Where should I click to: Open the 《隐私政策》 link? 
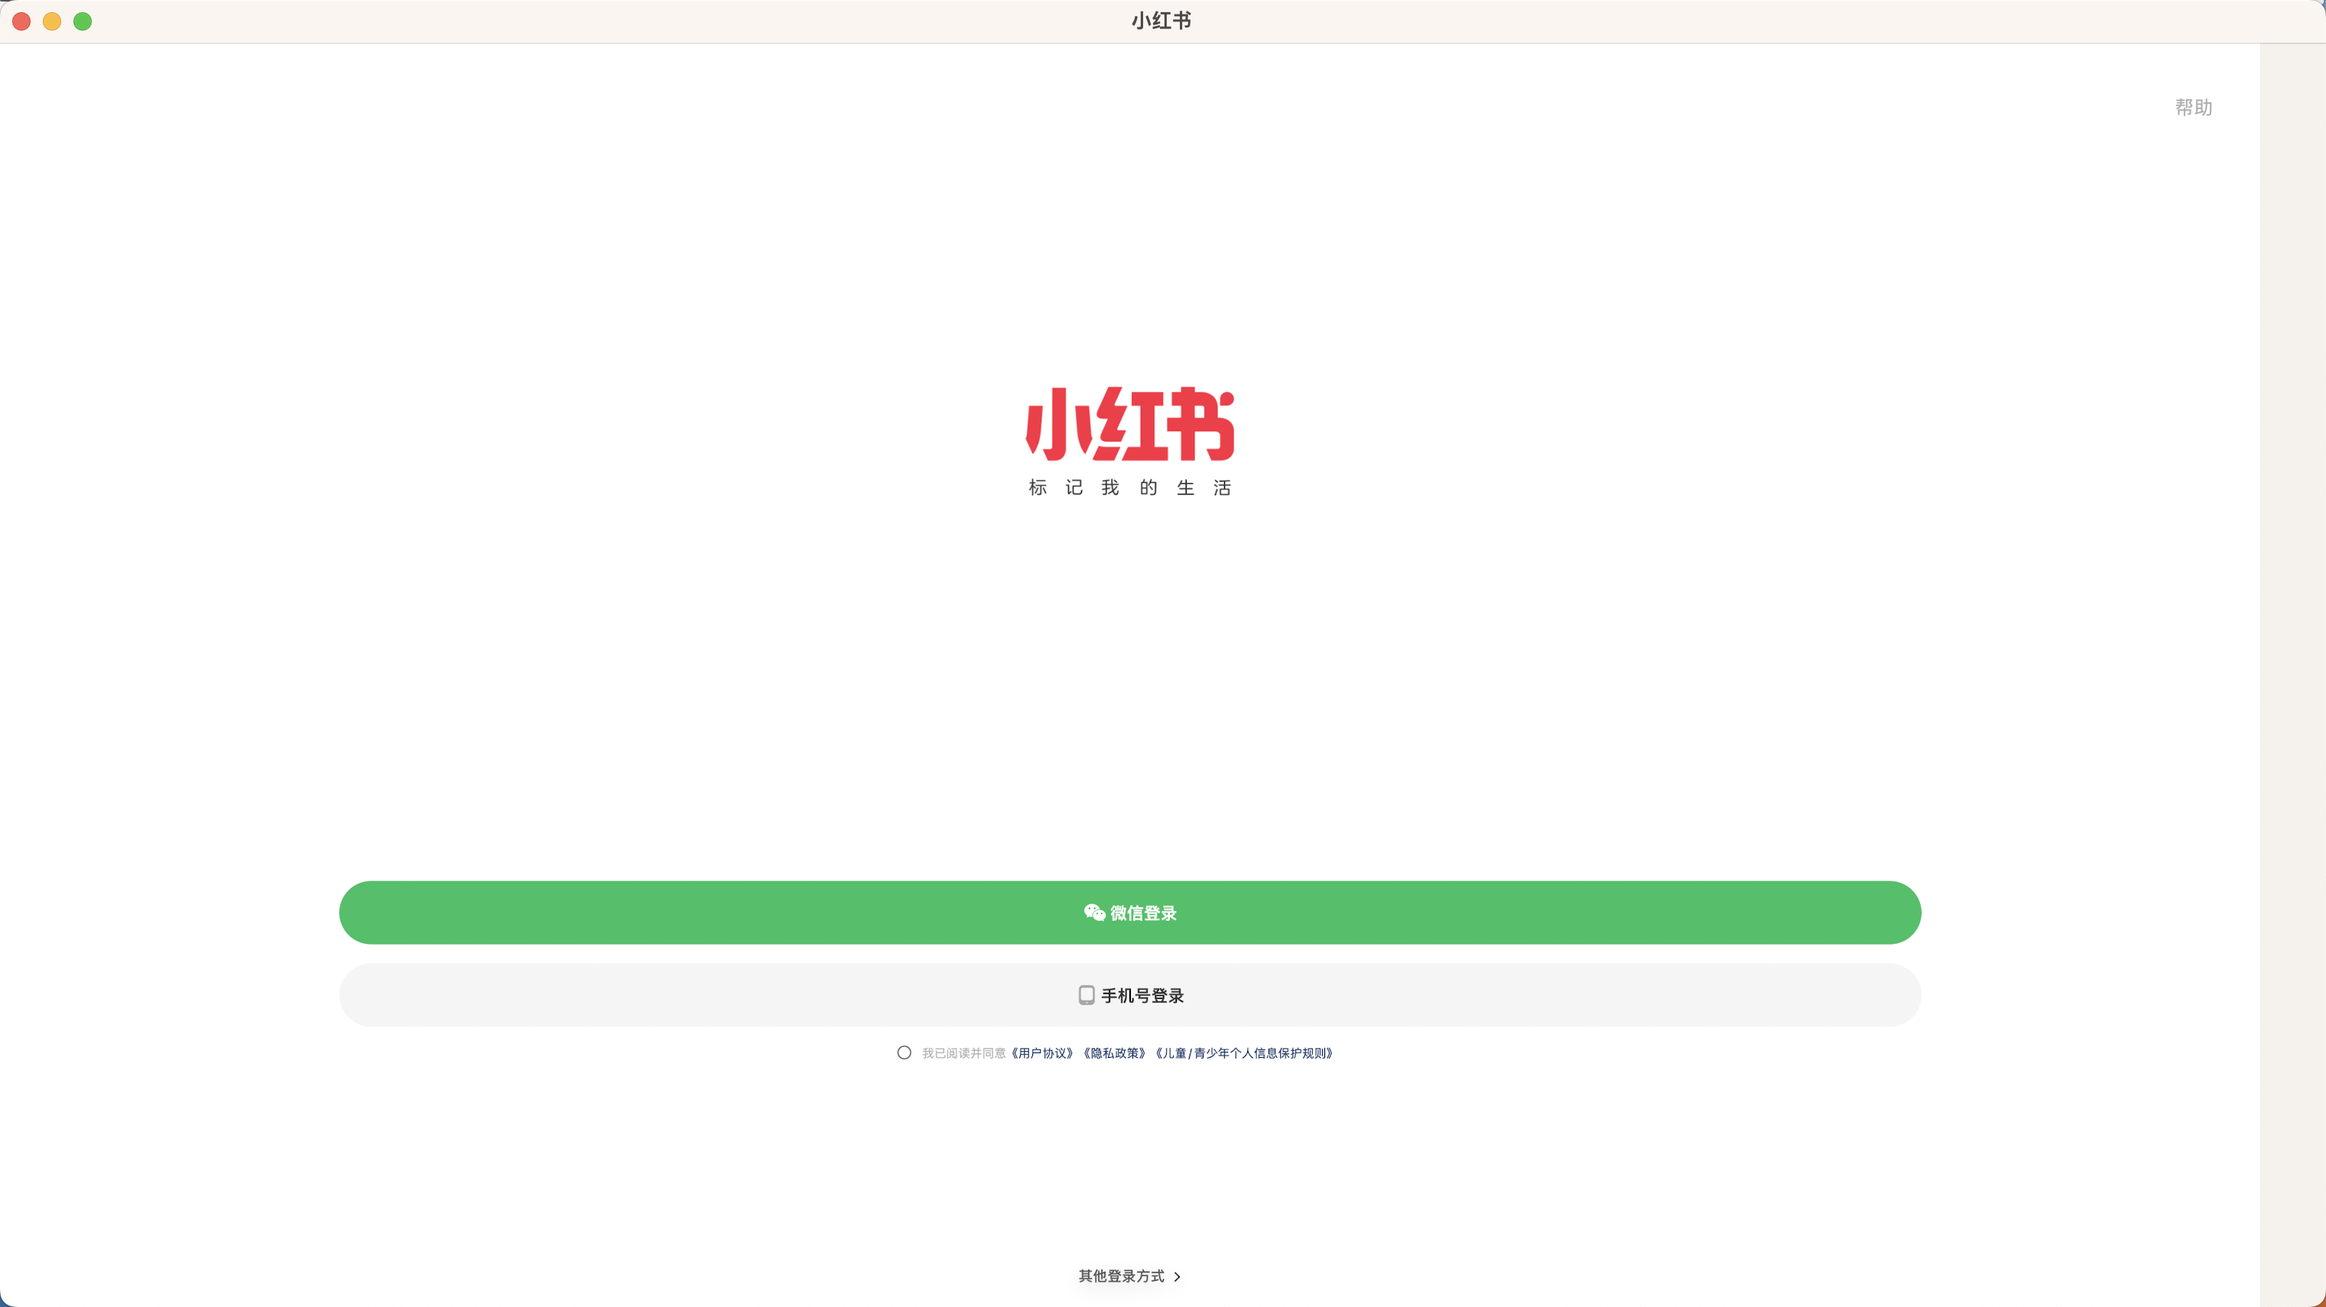click(1114, 1053)
